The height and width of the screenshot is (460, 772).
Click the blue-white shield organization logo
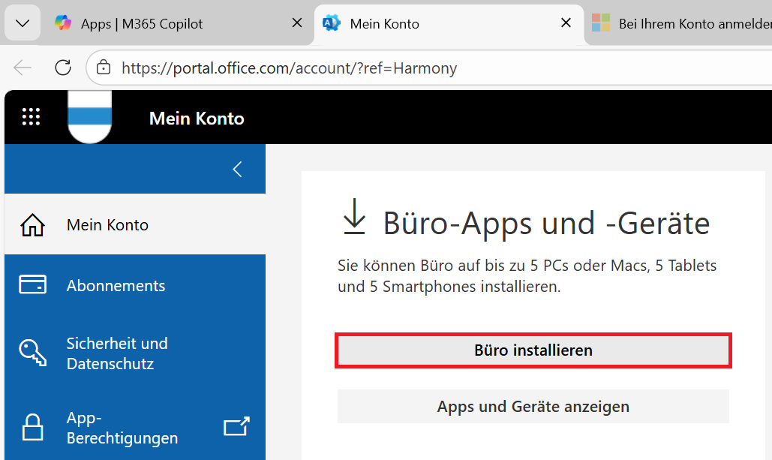(x=89, y=116)
